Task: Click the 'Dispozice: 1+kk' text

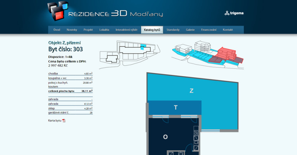Action: click(x=60, y=57)
